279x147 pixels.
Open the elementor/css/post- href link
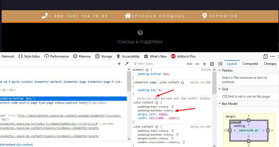(x=70, y=116)
